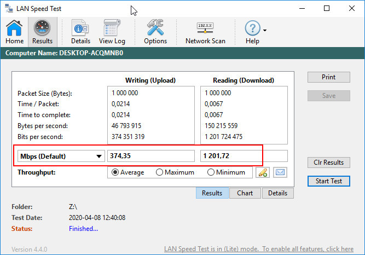Select Minimum throughput radio button
The width and height of the screenshot is (365, 255).
coord(211,172)
